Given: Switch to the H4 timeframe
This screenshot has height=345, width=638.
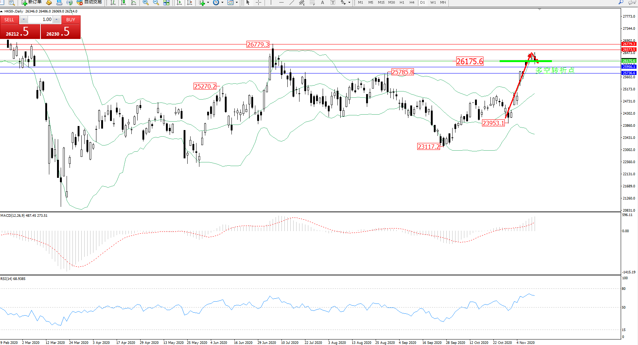Looking at the screenshot, I should click(x=412, y=3).
